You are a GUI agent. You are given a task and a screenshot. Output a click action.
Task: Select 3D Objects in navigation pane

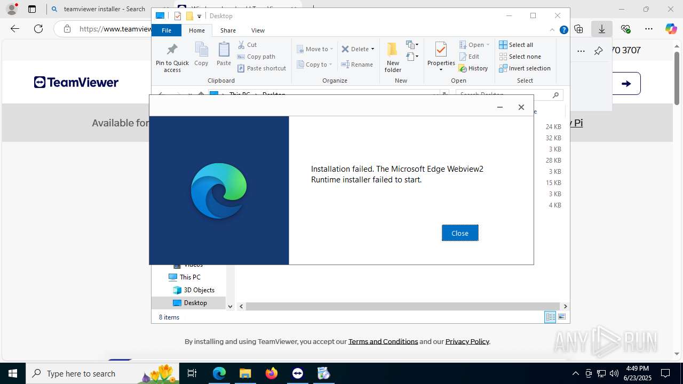pyautogui.click(x=199, y=290)
